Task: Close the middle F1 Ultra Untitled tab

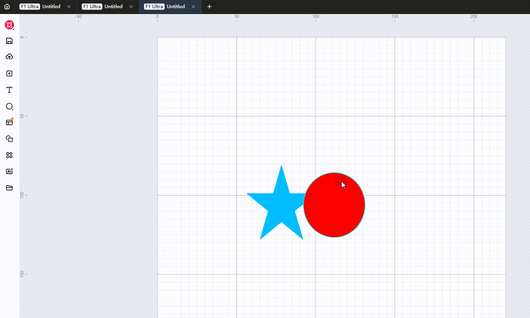Action: click(x=131, y=7)
